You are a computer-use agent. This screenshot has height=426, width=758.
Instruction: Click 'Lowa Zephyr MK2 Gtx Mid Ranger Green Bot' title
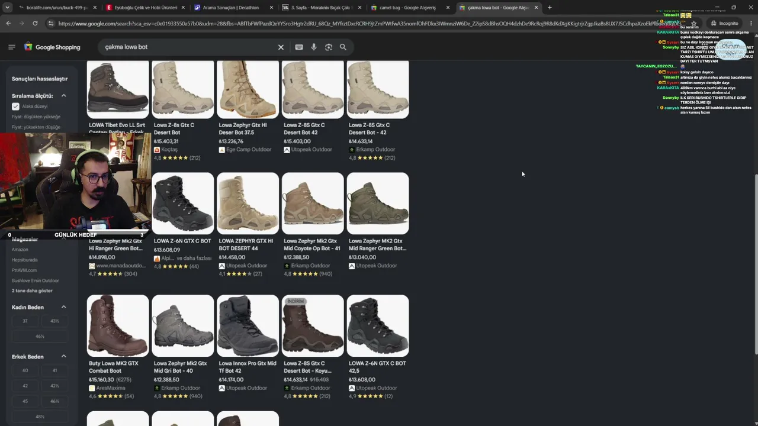(x=377, y=245)
